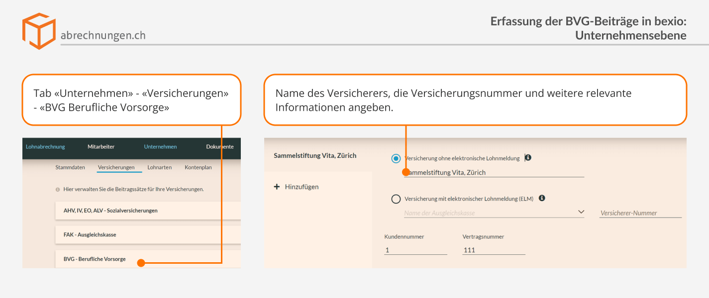Click the Kundennummer label
The width and height of the screenshot is (709, 298).
404,237
